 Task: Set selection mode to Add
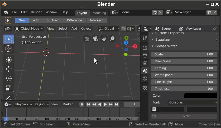[x=36, y=20]
